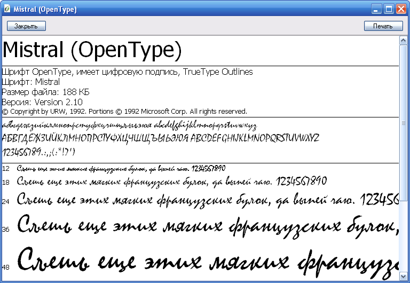The image size is (410, 283).
Task: Click the lowercase alphabet sample line
Action: [x=129, y=125]
